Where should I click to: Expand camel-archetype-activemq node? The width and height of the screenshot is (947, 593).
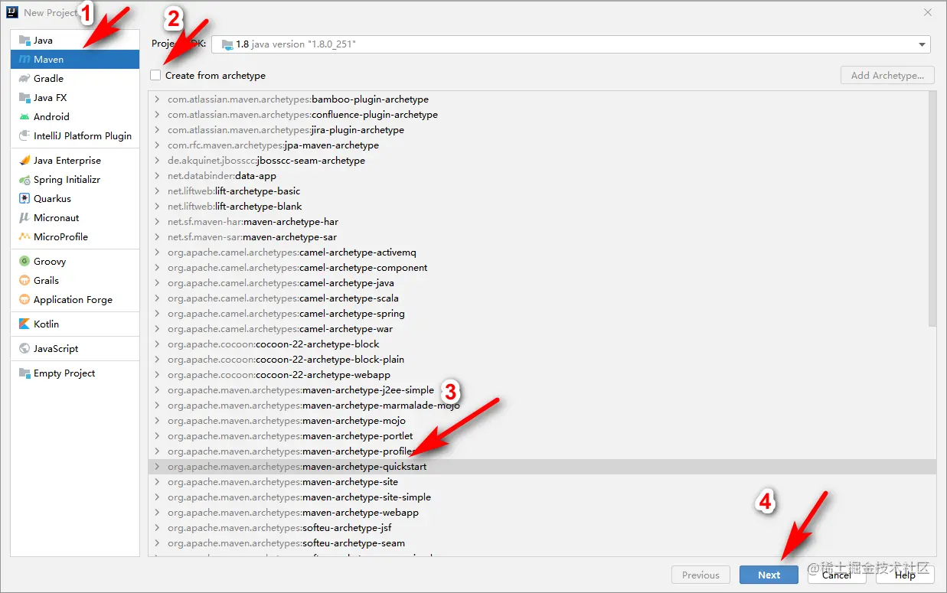click(x=157, y=253)
